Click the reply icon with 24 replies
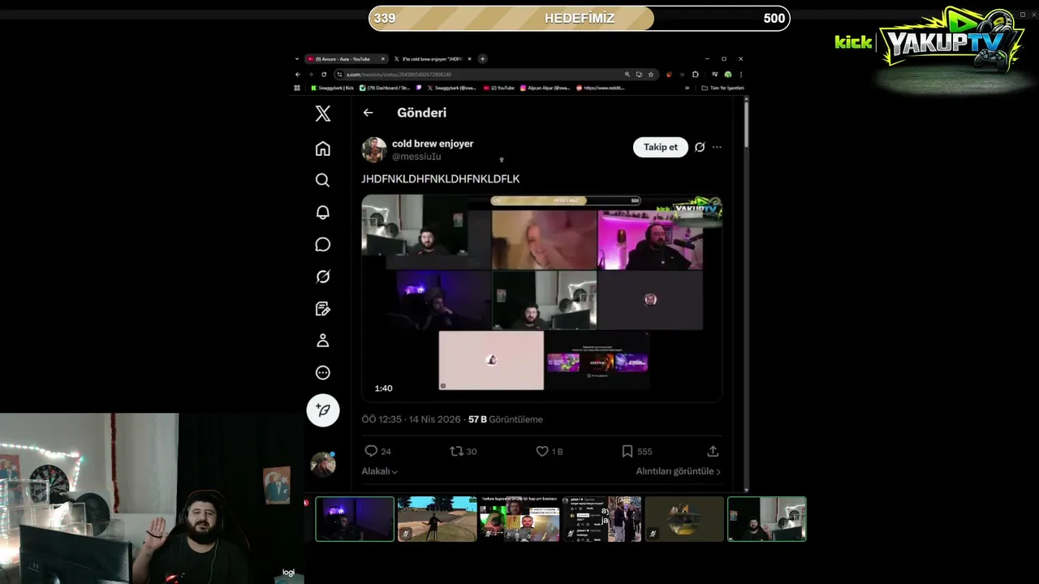Image resolution: width=1039 pixels, height=584 pixels. tap(371, 451)
